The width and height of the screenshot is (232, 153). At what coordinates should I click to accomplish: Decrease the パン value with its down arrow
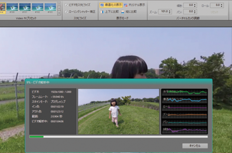(x=195, y=13)
